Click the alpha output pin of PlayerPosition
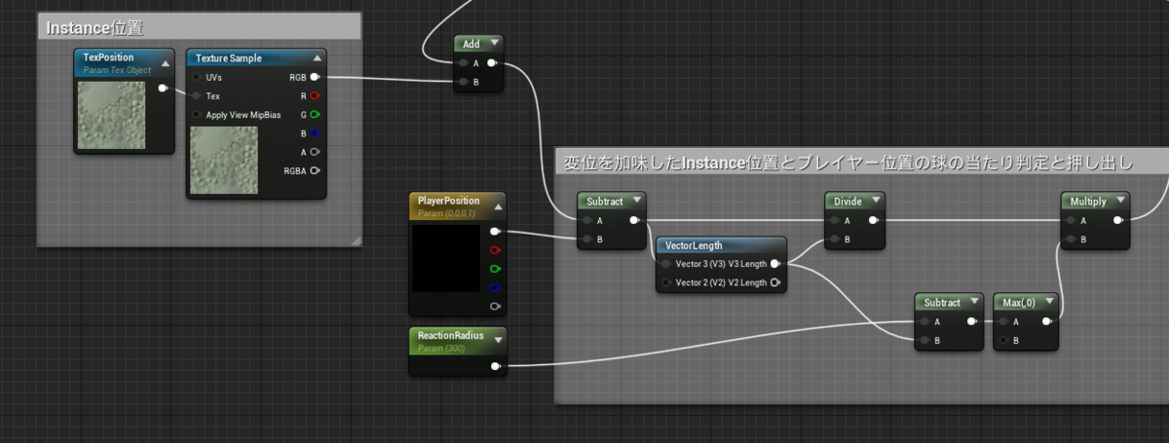Image resolution: width=1169 pixels, height=443 pixels. click(496, 306)
